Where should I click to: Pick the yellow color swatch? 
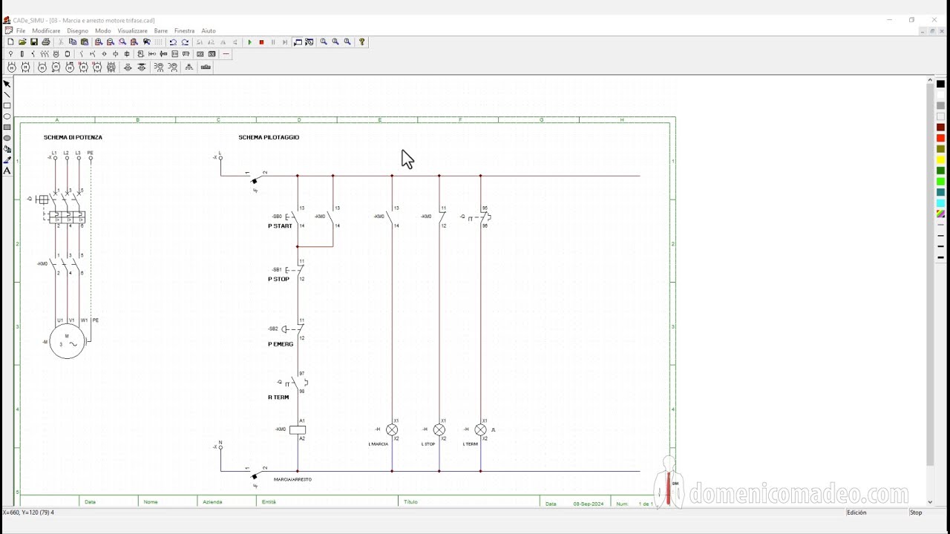point(940,159)
